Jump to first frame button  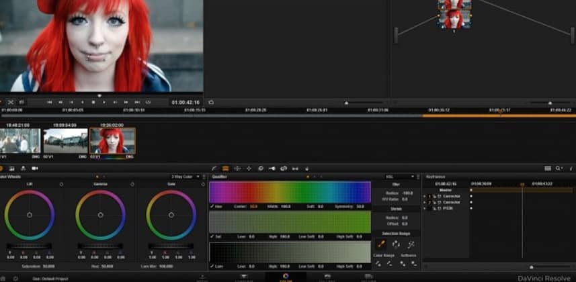click(50, 102)
